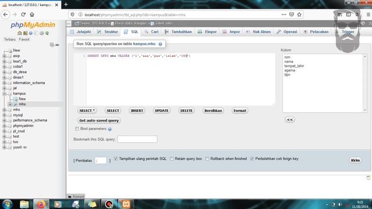Expand the coba1 database node
372x209 pixels.
[x=4, y=67]
